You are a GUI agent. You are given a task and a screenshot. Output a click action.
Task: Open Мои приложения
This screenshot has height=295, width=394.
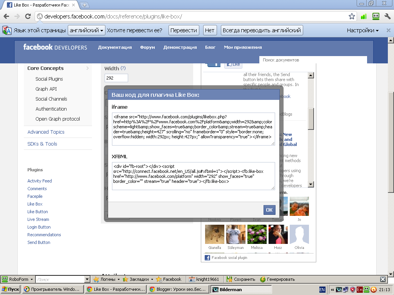(243, 47)
